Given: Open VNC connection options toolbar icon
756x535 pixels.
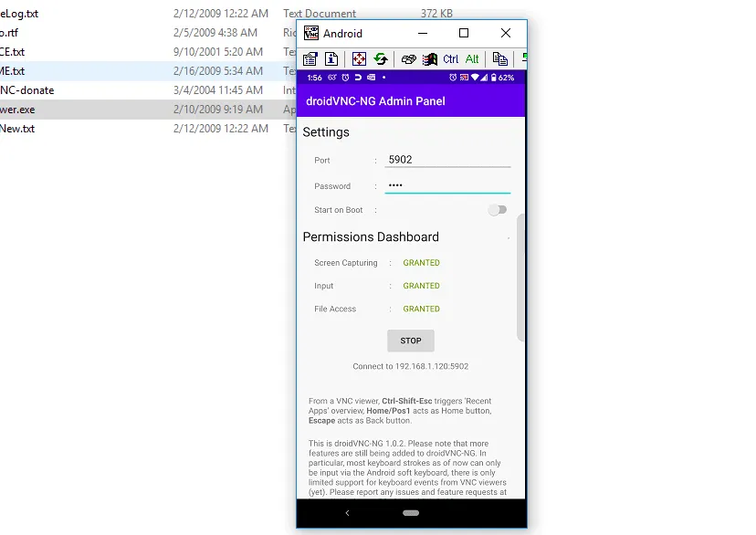Looking at the screenshot, I should coord(310,59).
